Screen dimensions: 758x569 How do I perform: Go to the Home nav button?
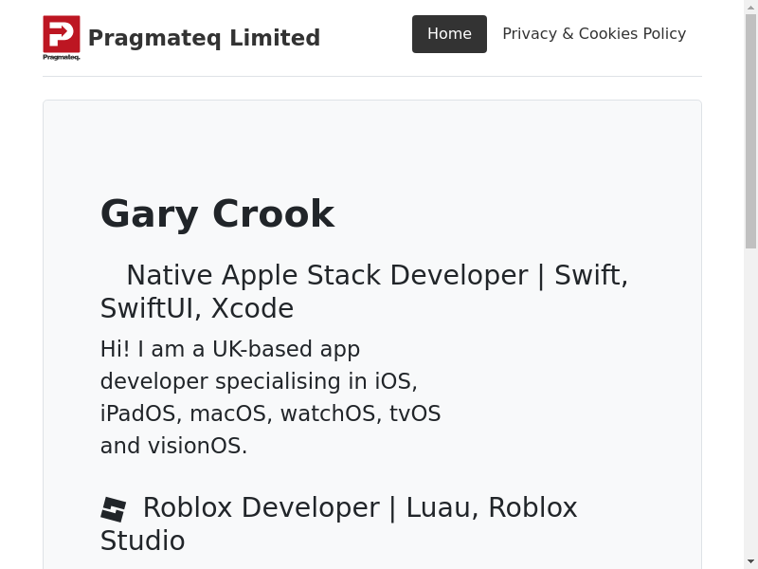click(449, 34)
